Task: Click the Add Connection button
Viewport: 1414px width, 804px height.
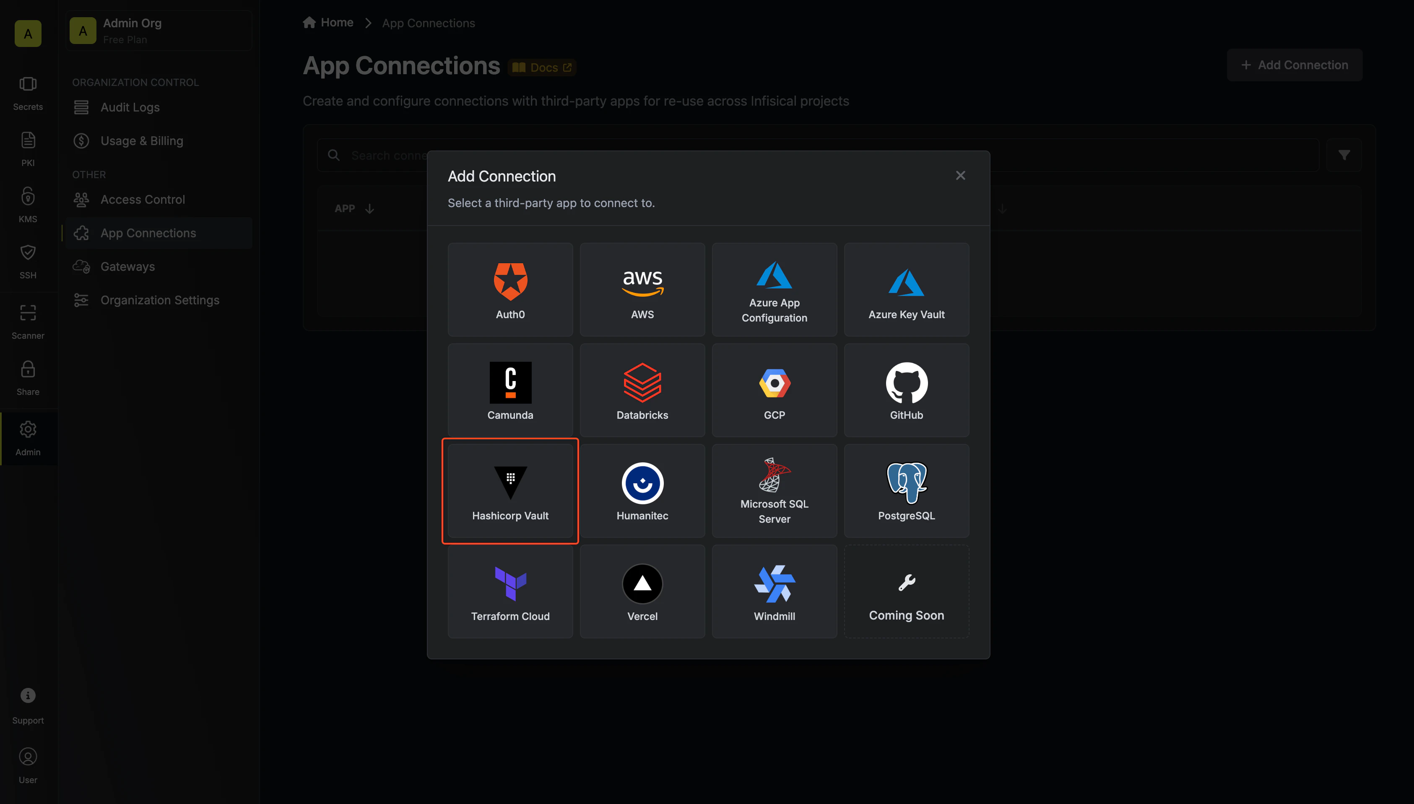Action: coord(1294,65)
